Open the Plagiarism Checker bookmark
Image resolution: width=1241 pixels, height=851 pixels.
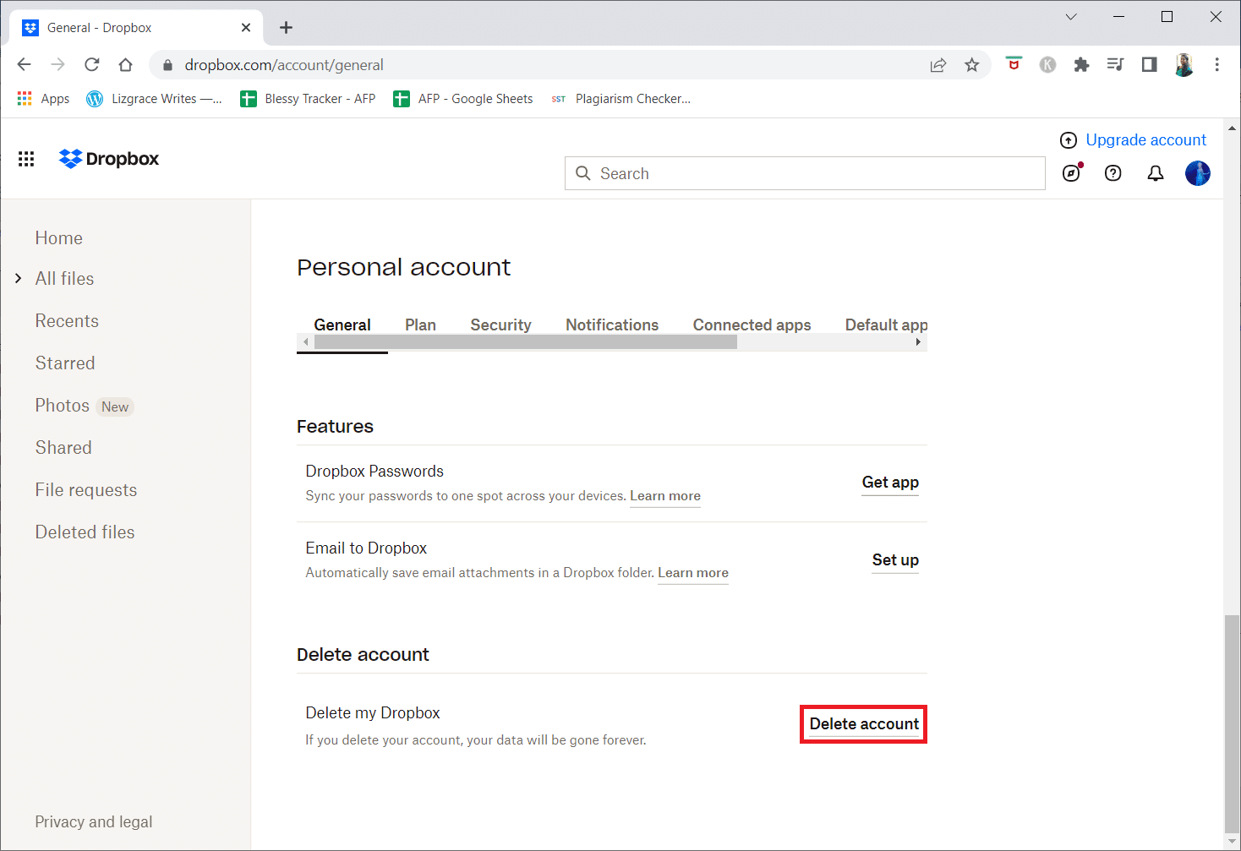tap(620, 99)
